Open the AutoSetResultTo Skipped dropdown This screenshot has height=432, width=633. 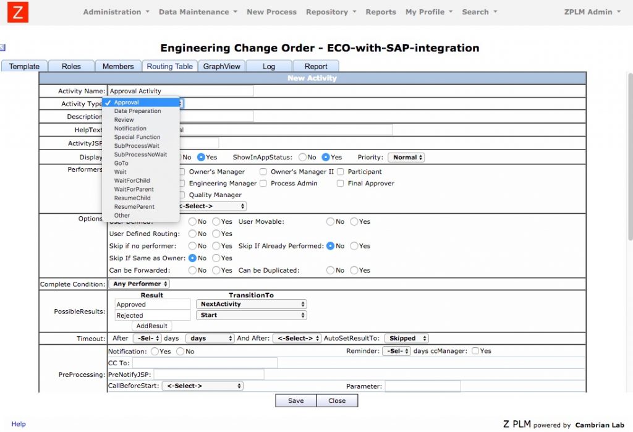coord(406,338)
